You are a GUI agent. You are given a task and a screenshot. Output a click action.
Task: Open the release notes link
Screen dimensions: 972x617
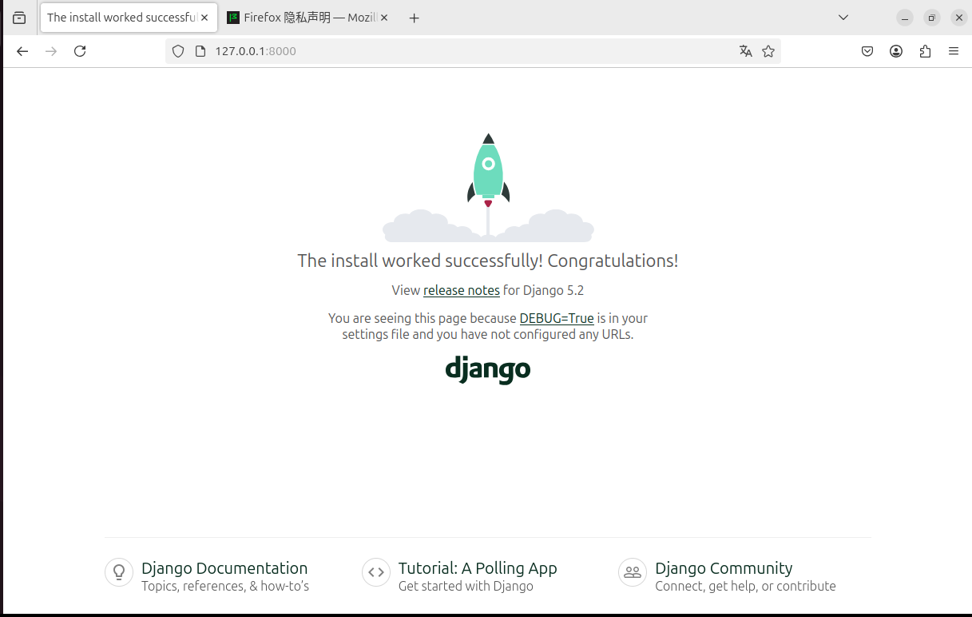(x=462, y=290)
